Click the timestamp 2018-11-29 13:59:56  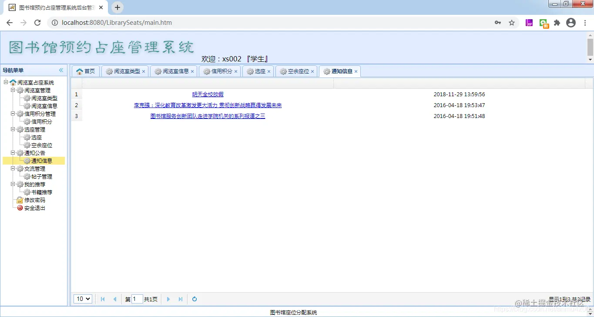459,94
